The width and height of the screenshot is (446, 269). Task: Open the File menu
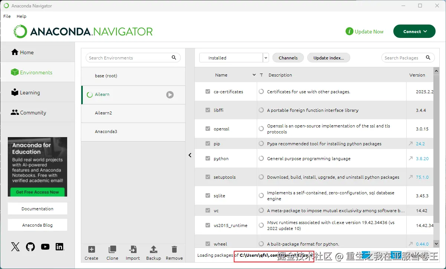click(7, 16)
